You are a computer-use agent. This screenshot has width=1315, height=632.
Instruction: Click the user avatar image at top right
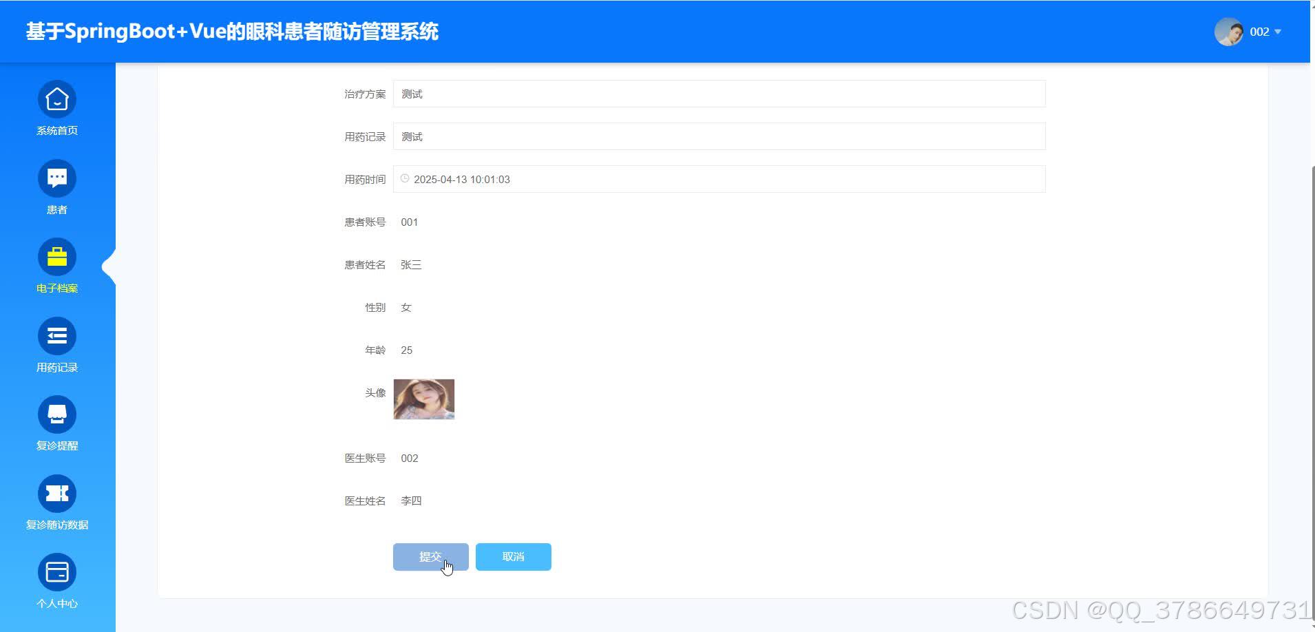pyautogui.click(x=1230, y=31)
